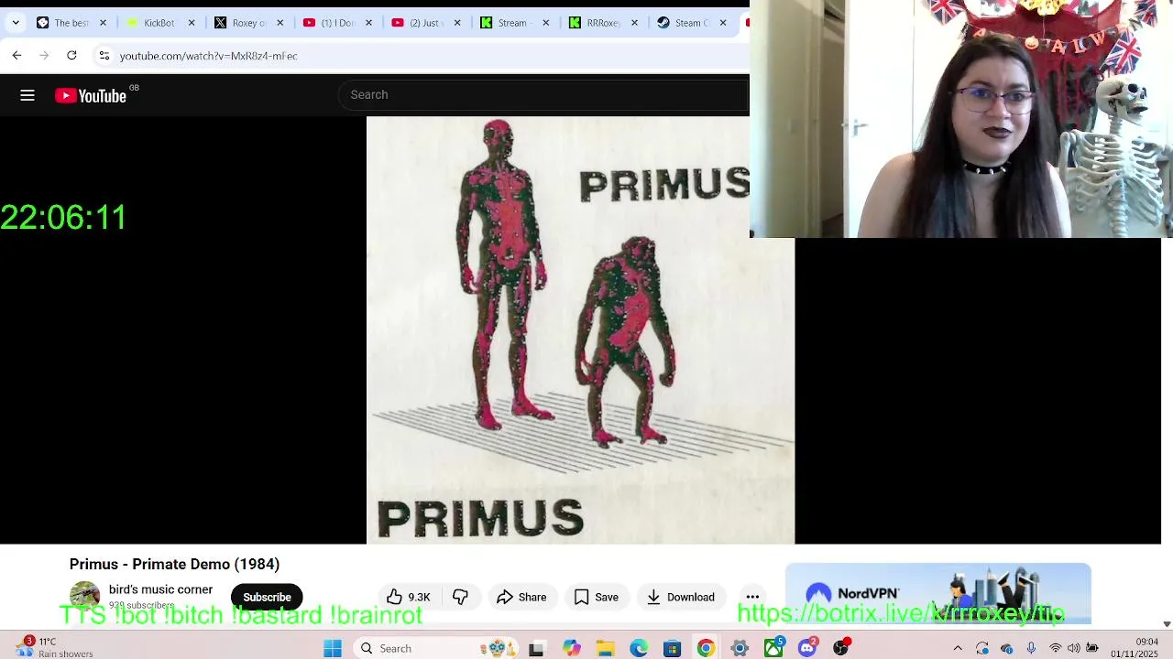This screenshot has width=1173, height=659.
Task: Go back with the browser back arrow
Action: point(16,56)
